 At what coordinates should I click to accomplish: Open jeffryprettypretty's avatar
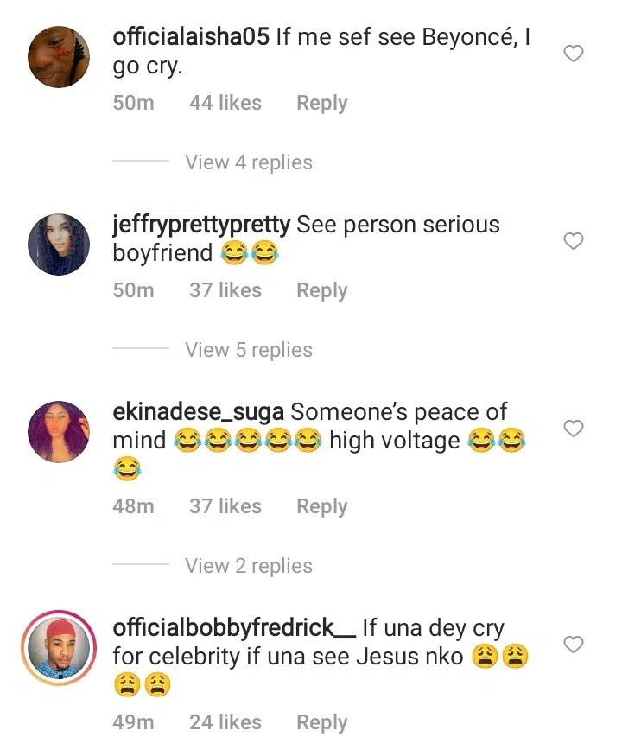59,245
